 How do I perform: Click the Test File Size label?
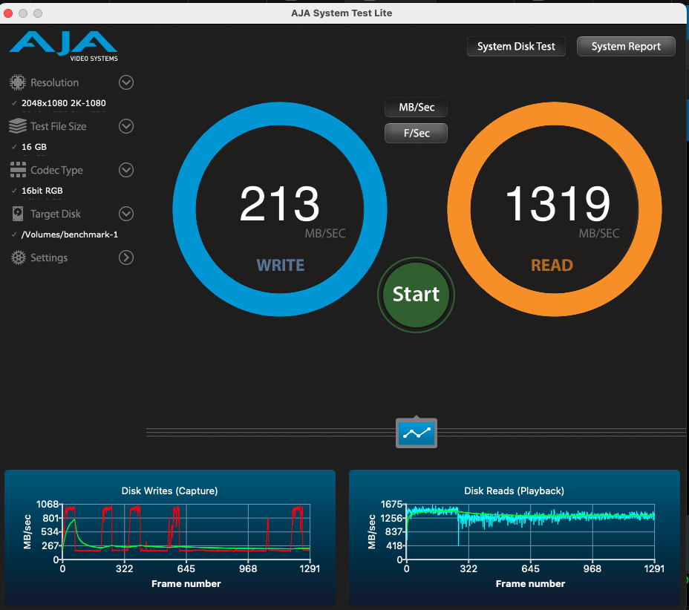click(x=59, y=126)
